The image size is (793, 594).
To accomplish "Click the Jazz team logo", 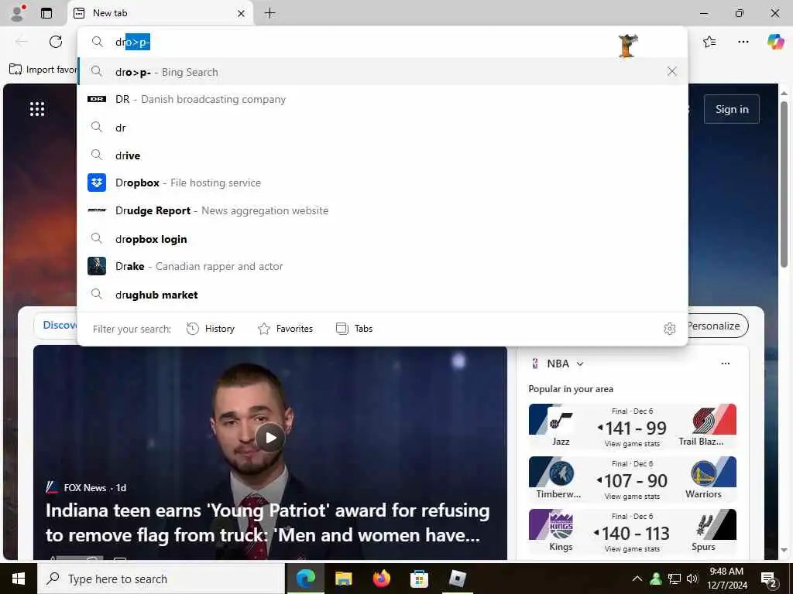I will click(561, 420).
